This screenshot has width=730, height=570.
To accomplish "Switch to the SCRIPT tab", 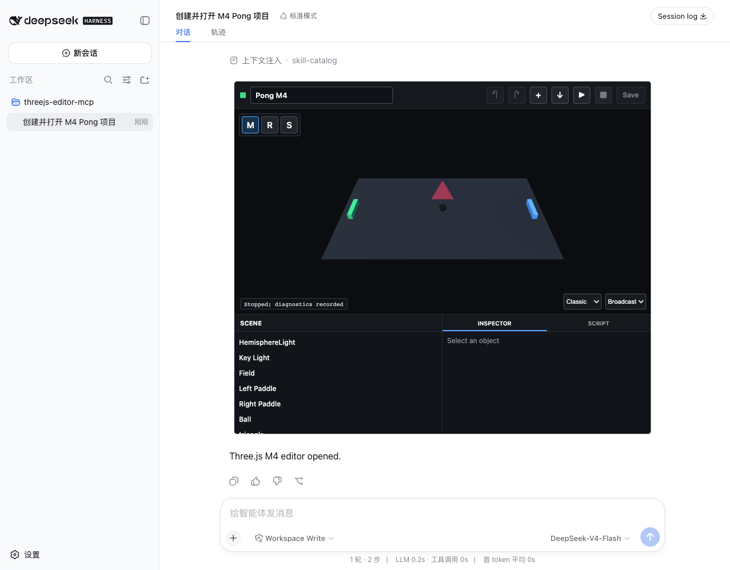I will tap(599, 323).
